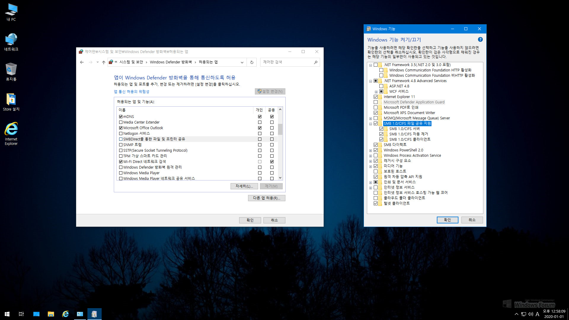This screenshot has height=320, width=569.
Task: Click scroll up arrow in apps list
Action: (x=280, y=109)
